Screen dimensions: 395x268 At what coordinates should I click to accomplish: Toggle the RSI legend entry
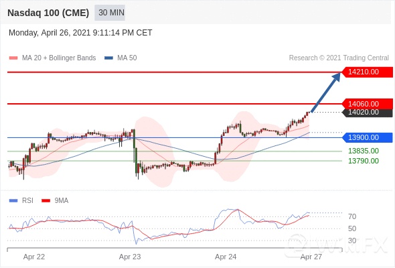21,201
